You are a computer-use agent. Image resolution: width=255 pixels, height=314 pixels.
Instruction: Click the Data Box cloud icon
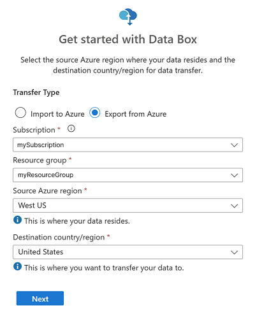(x=128, y=17)
